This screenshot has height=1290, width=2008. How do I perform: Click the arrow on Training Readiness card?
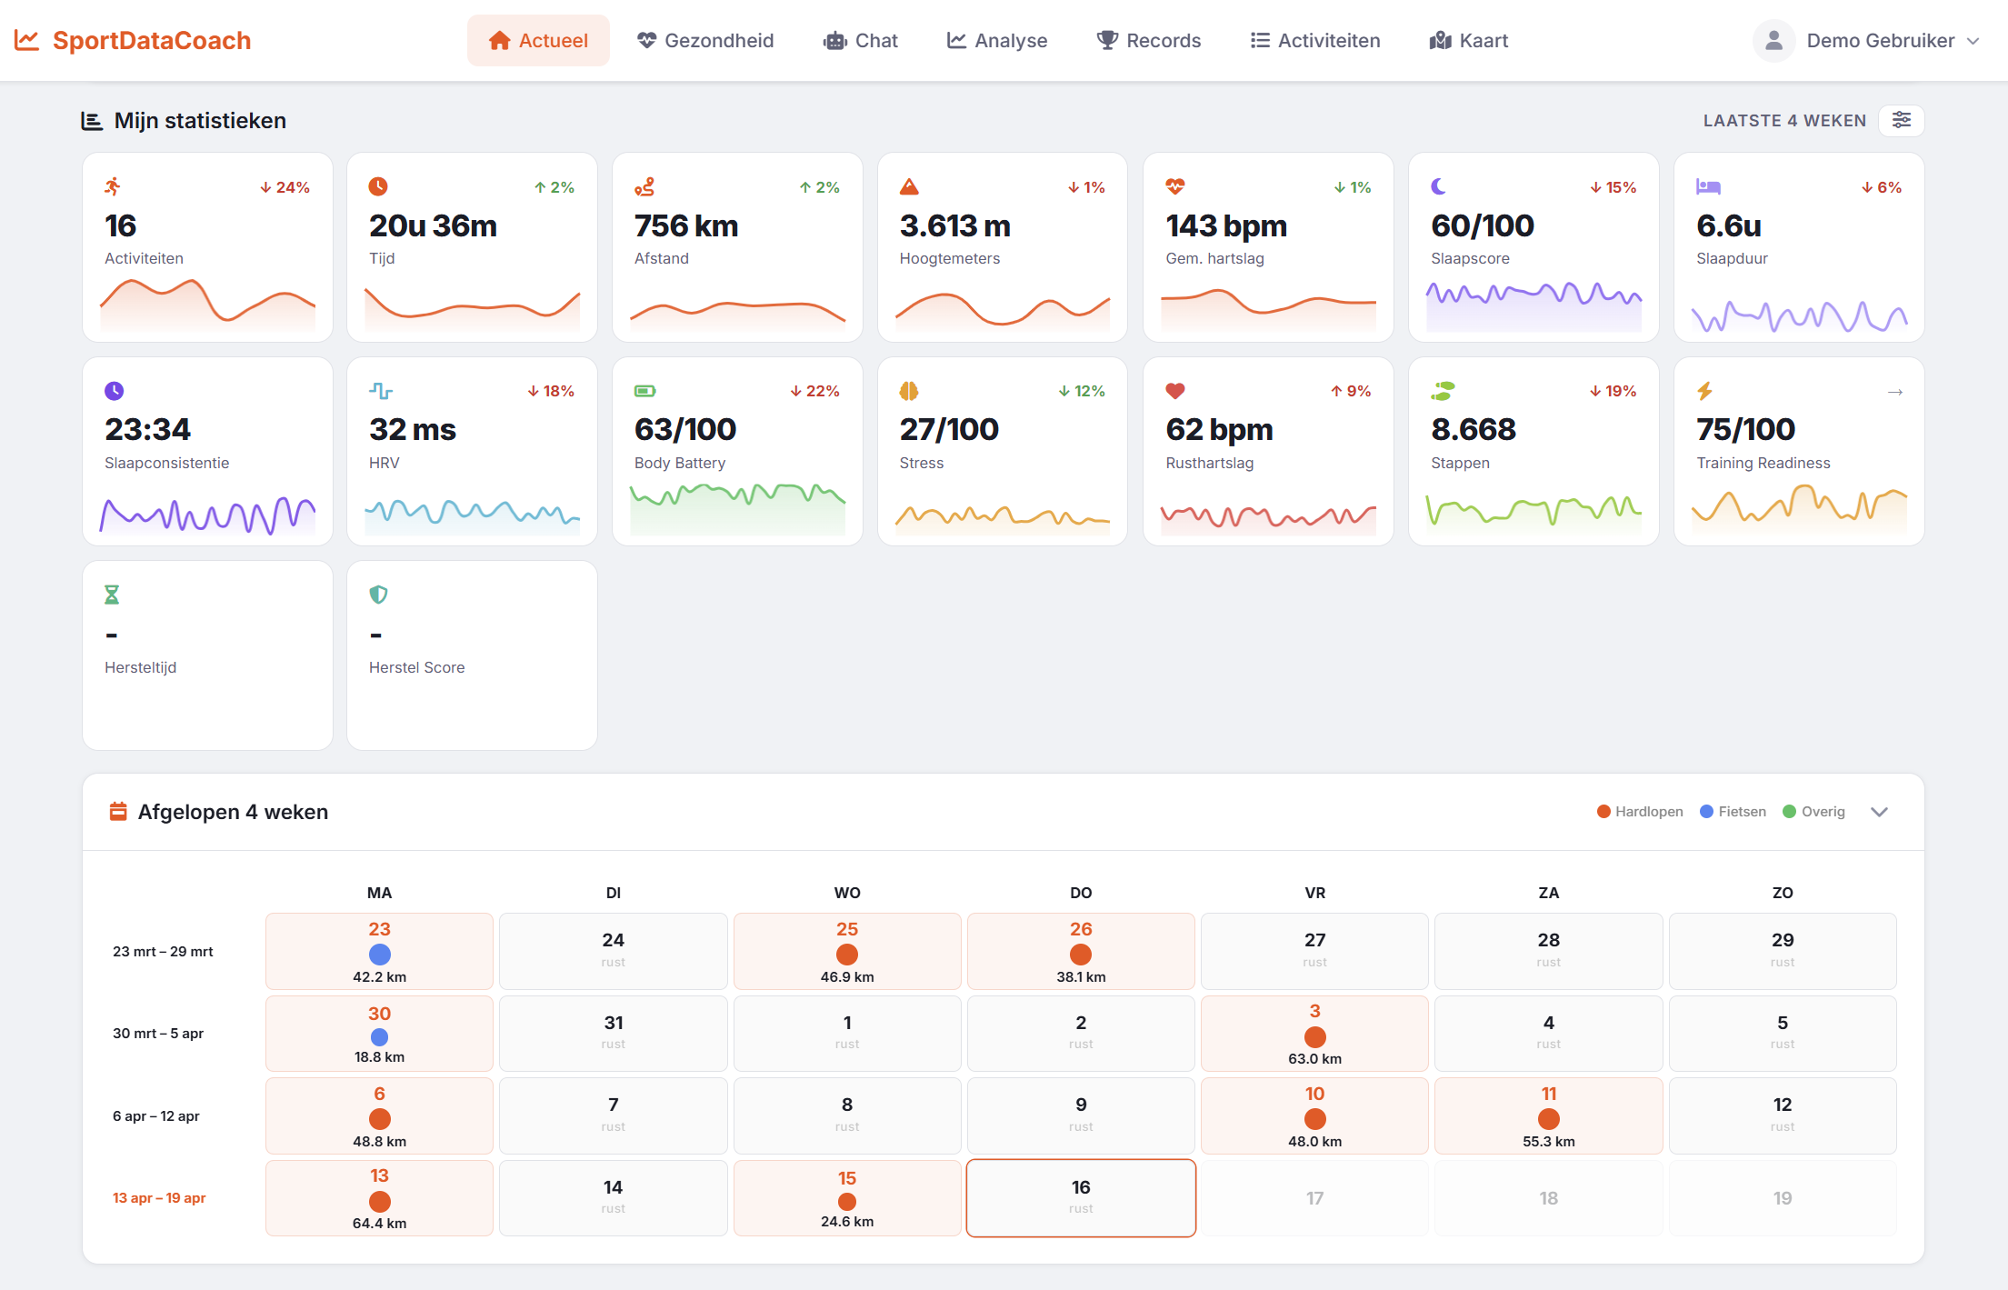point(1895,392)
